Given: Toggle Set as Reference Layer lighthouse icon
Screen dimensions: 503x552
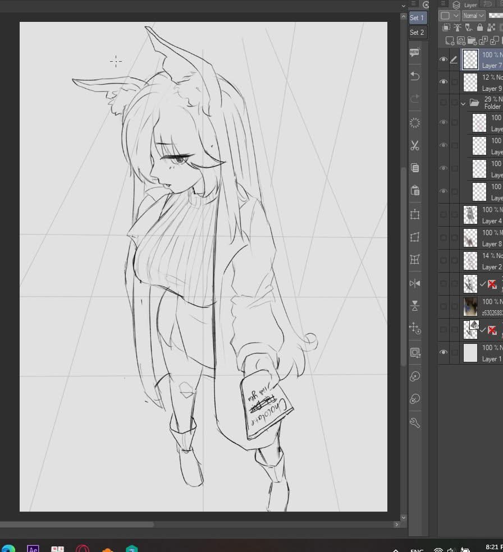Looking at the screenshot, I should point(457,27).
